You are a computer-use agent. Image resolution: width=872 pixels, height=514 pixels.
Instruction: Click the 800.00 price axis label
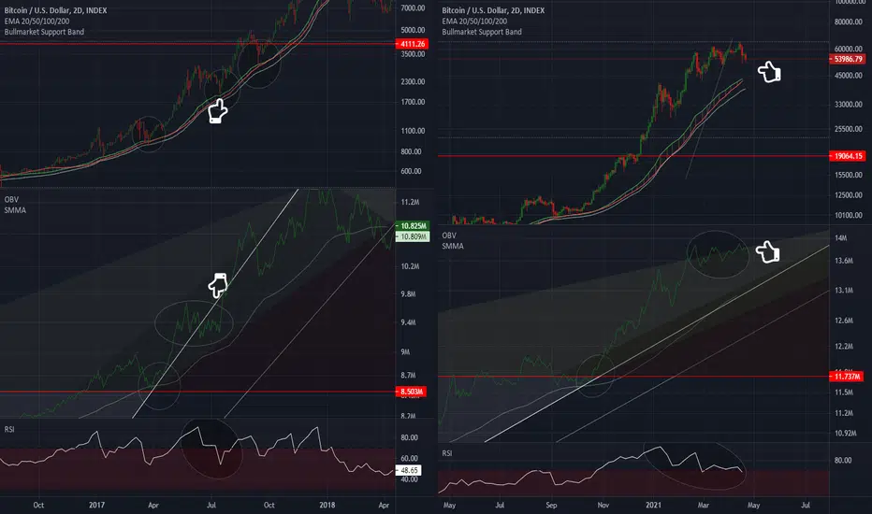pos(411,151)
